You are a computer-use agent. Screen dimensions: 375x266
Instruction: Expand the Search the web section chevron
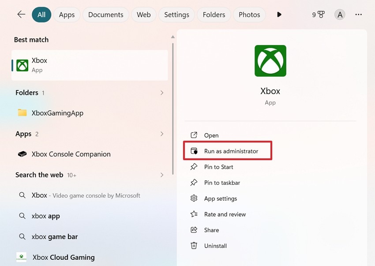point(162,175)
